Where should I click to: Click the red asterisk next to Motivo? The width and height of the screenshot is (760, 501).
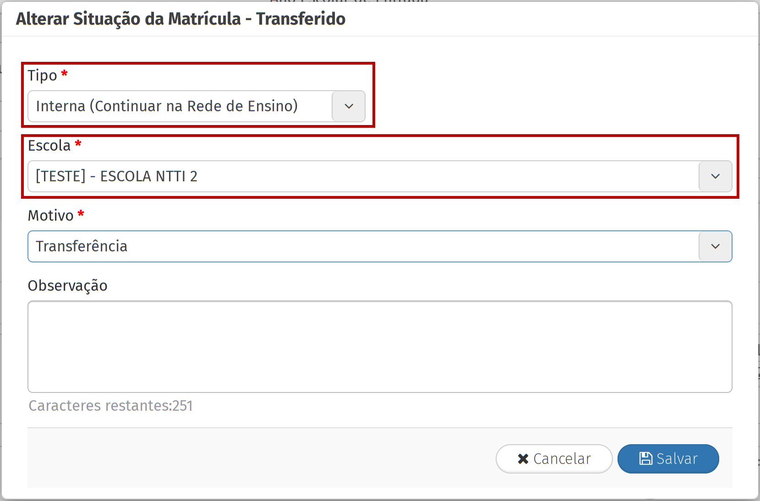pyautogui.click(x=81, y=213)
